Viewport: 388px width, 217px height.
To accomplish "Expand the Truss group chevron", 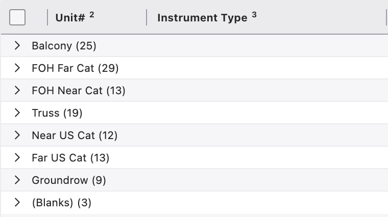I will tap(17, 113).
